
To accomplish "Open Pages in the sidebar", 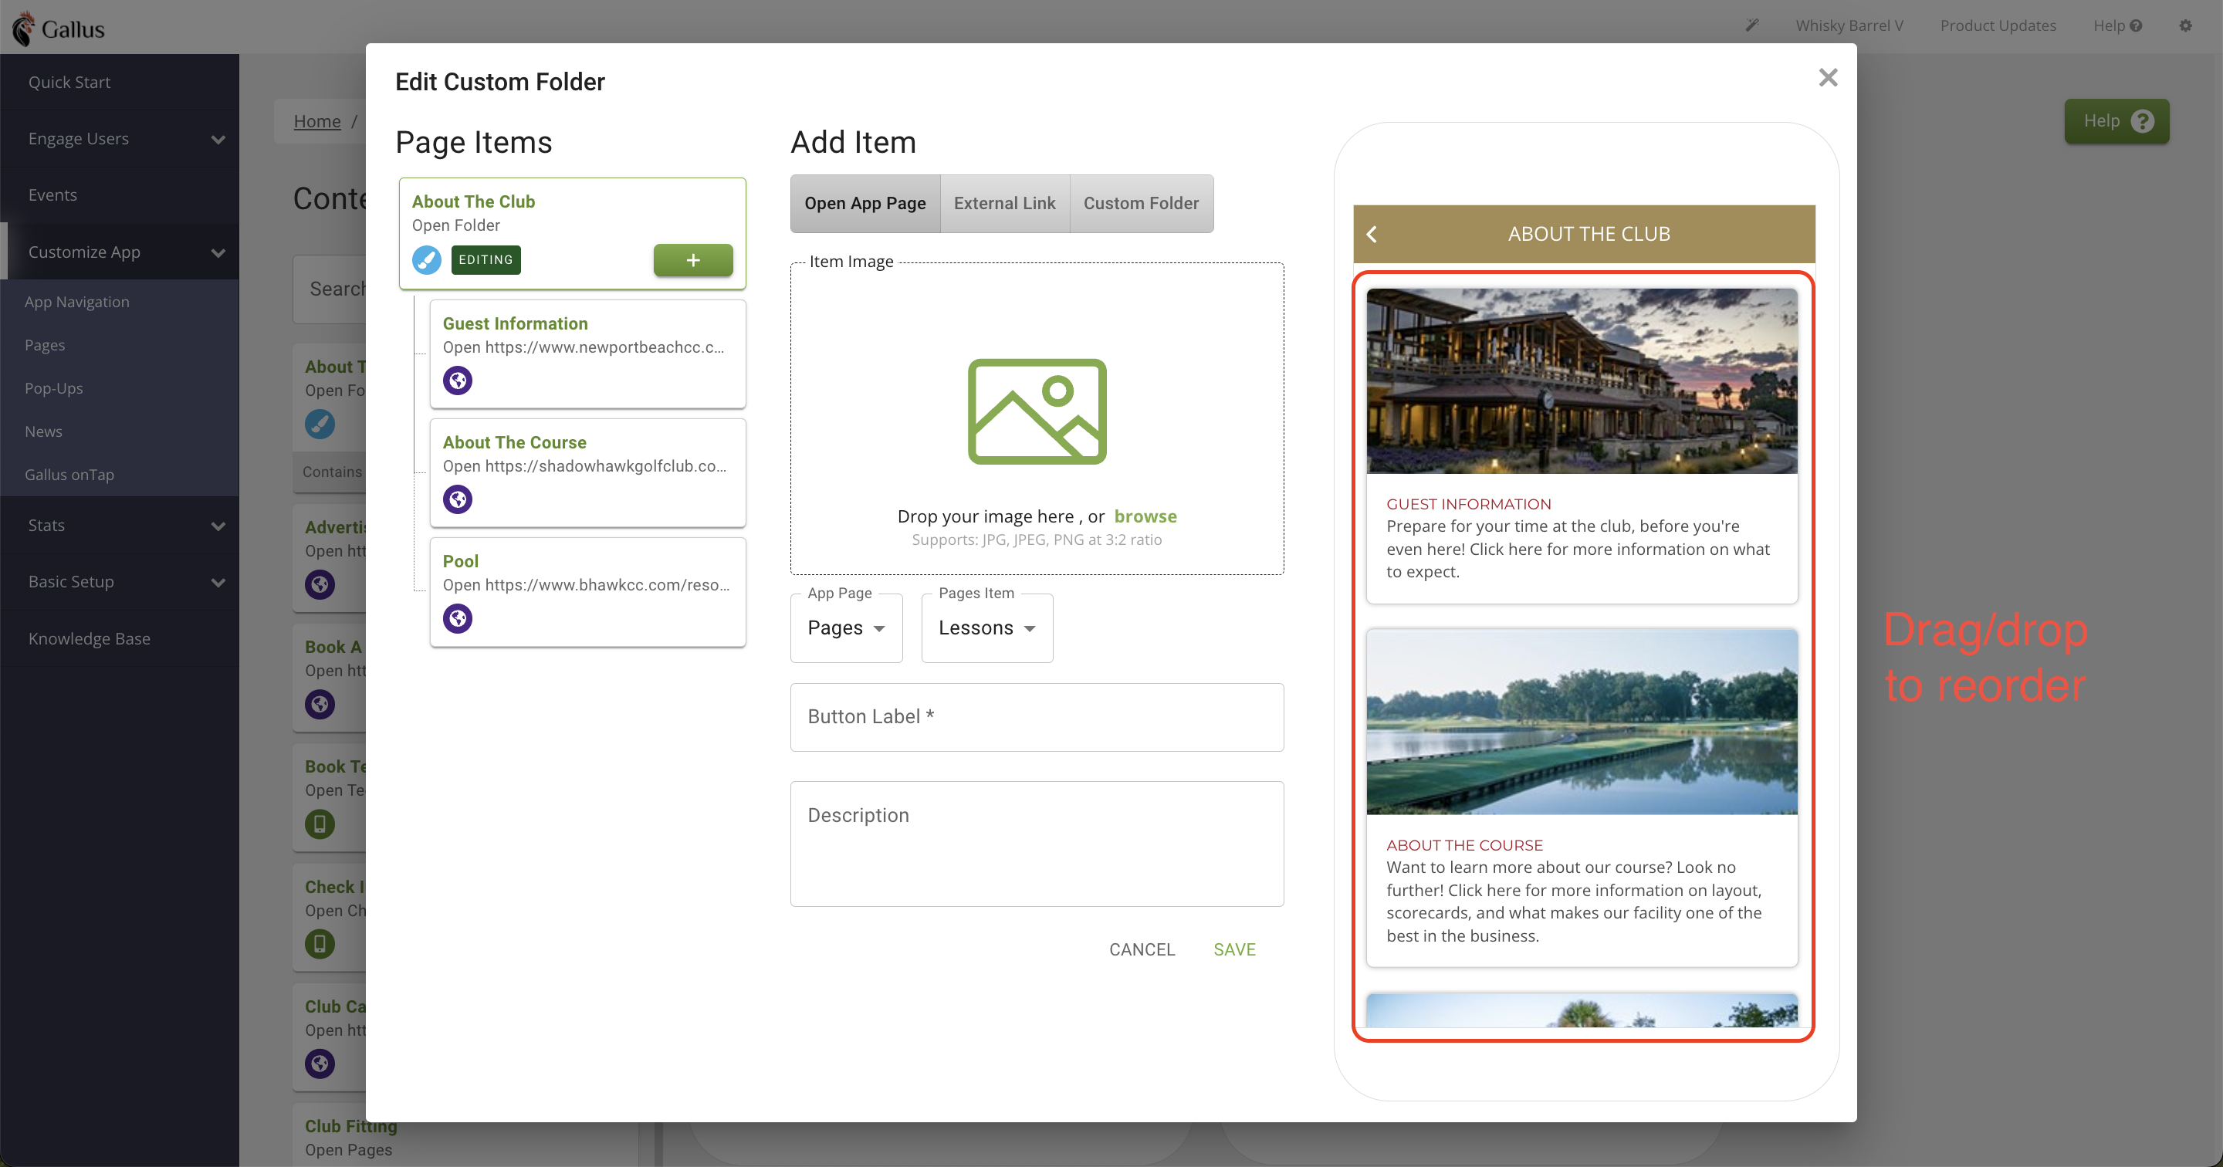I will click(x=120, y=345).
